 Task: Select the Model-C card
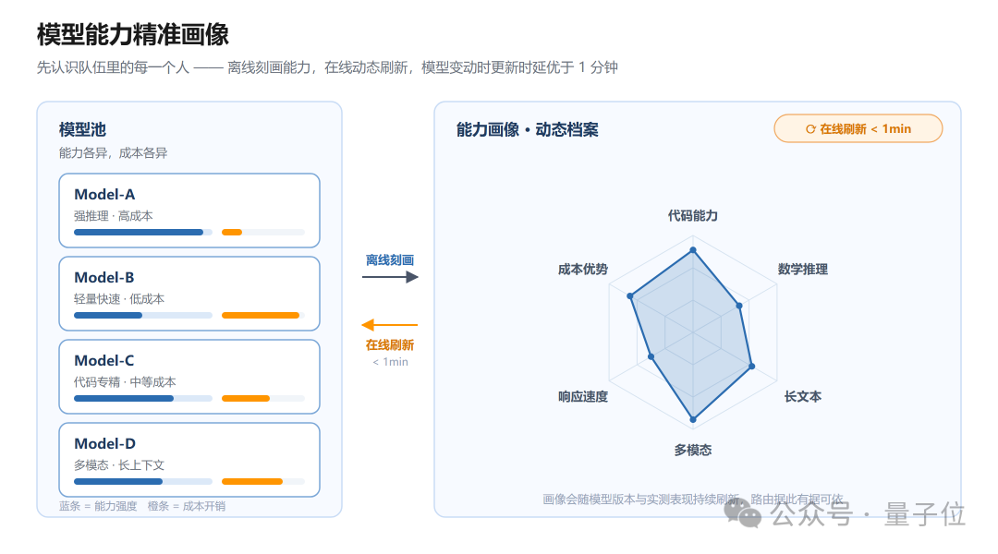click(x=189, y=377)
